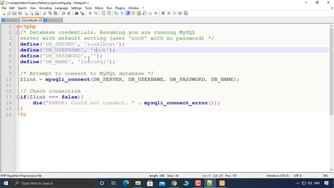This screenshot has height=188, width=334.
Task: Open XAMPP from the taskbar
Action: coord(222,183)
